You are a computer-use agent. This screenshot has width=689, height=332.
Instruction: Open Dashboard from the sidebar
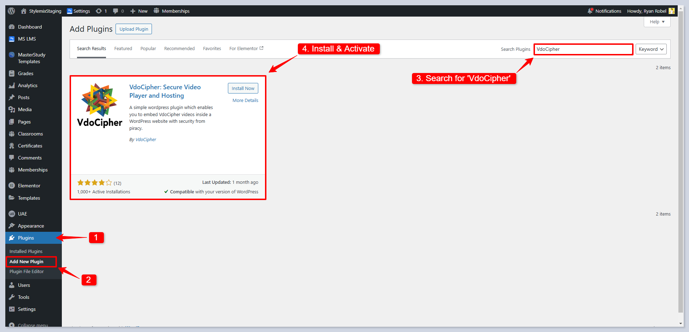pyautogui.click(x=30, y=27)
